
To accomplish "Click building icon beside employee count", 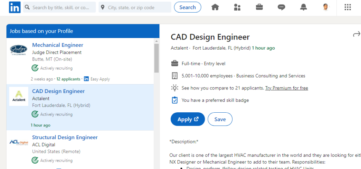I will click(175, 76).
